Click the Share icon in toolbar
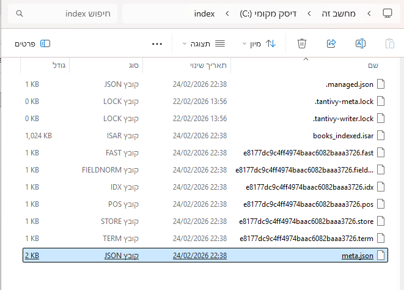This screenshot has width=404, height=290. tap(331, 43)
